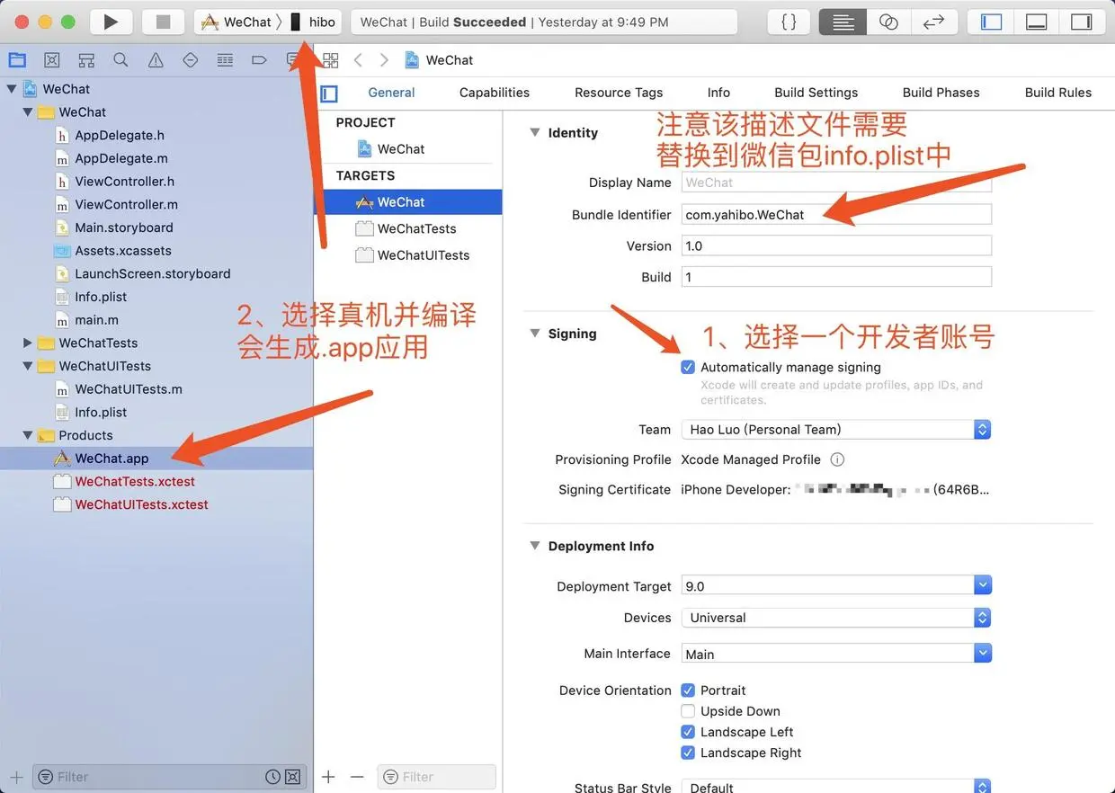The width and height of the screenshot is (1115, 793).
Task: Show the Breakpoint navigator
Action: tap(259, 60)
